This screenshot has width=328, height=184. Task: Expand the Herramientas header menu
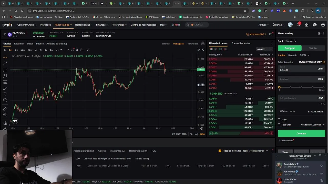tap(84, 25)
